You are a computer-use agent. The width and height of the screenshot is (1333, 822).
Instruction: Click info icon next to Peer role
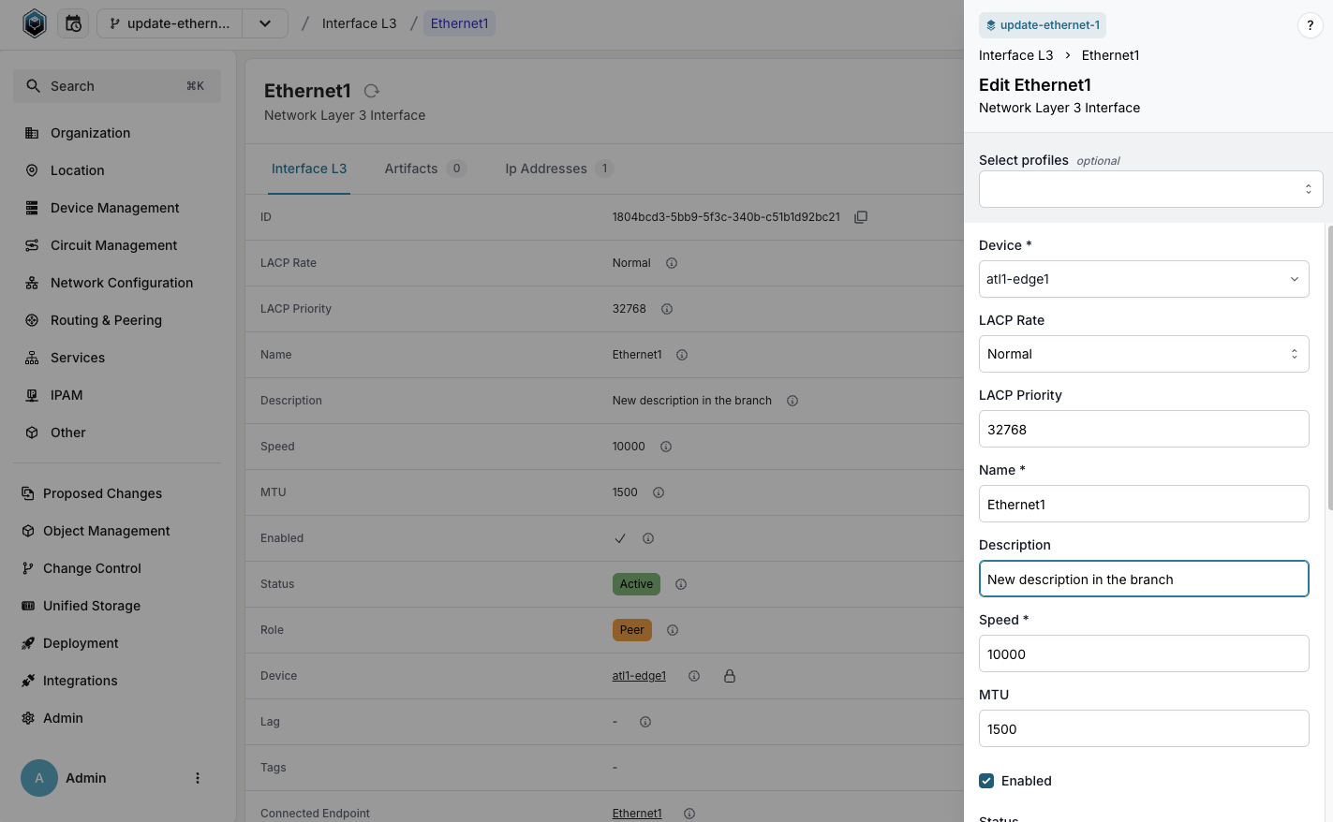click(673, 630)
